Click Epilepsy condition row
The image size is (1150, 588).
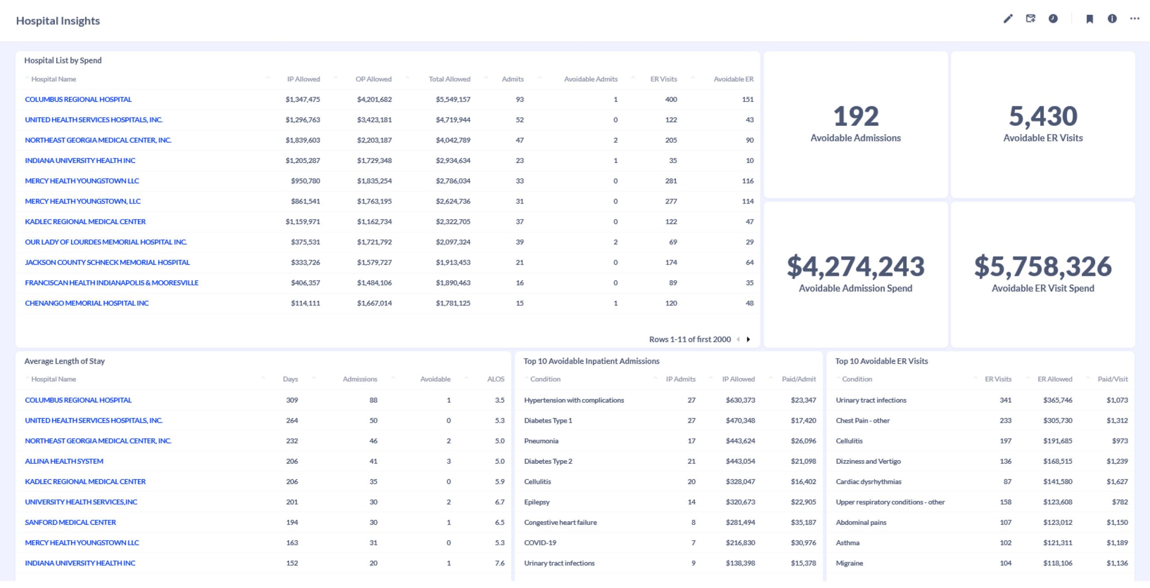(669, 502)
